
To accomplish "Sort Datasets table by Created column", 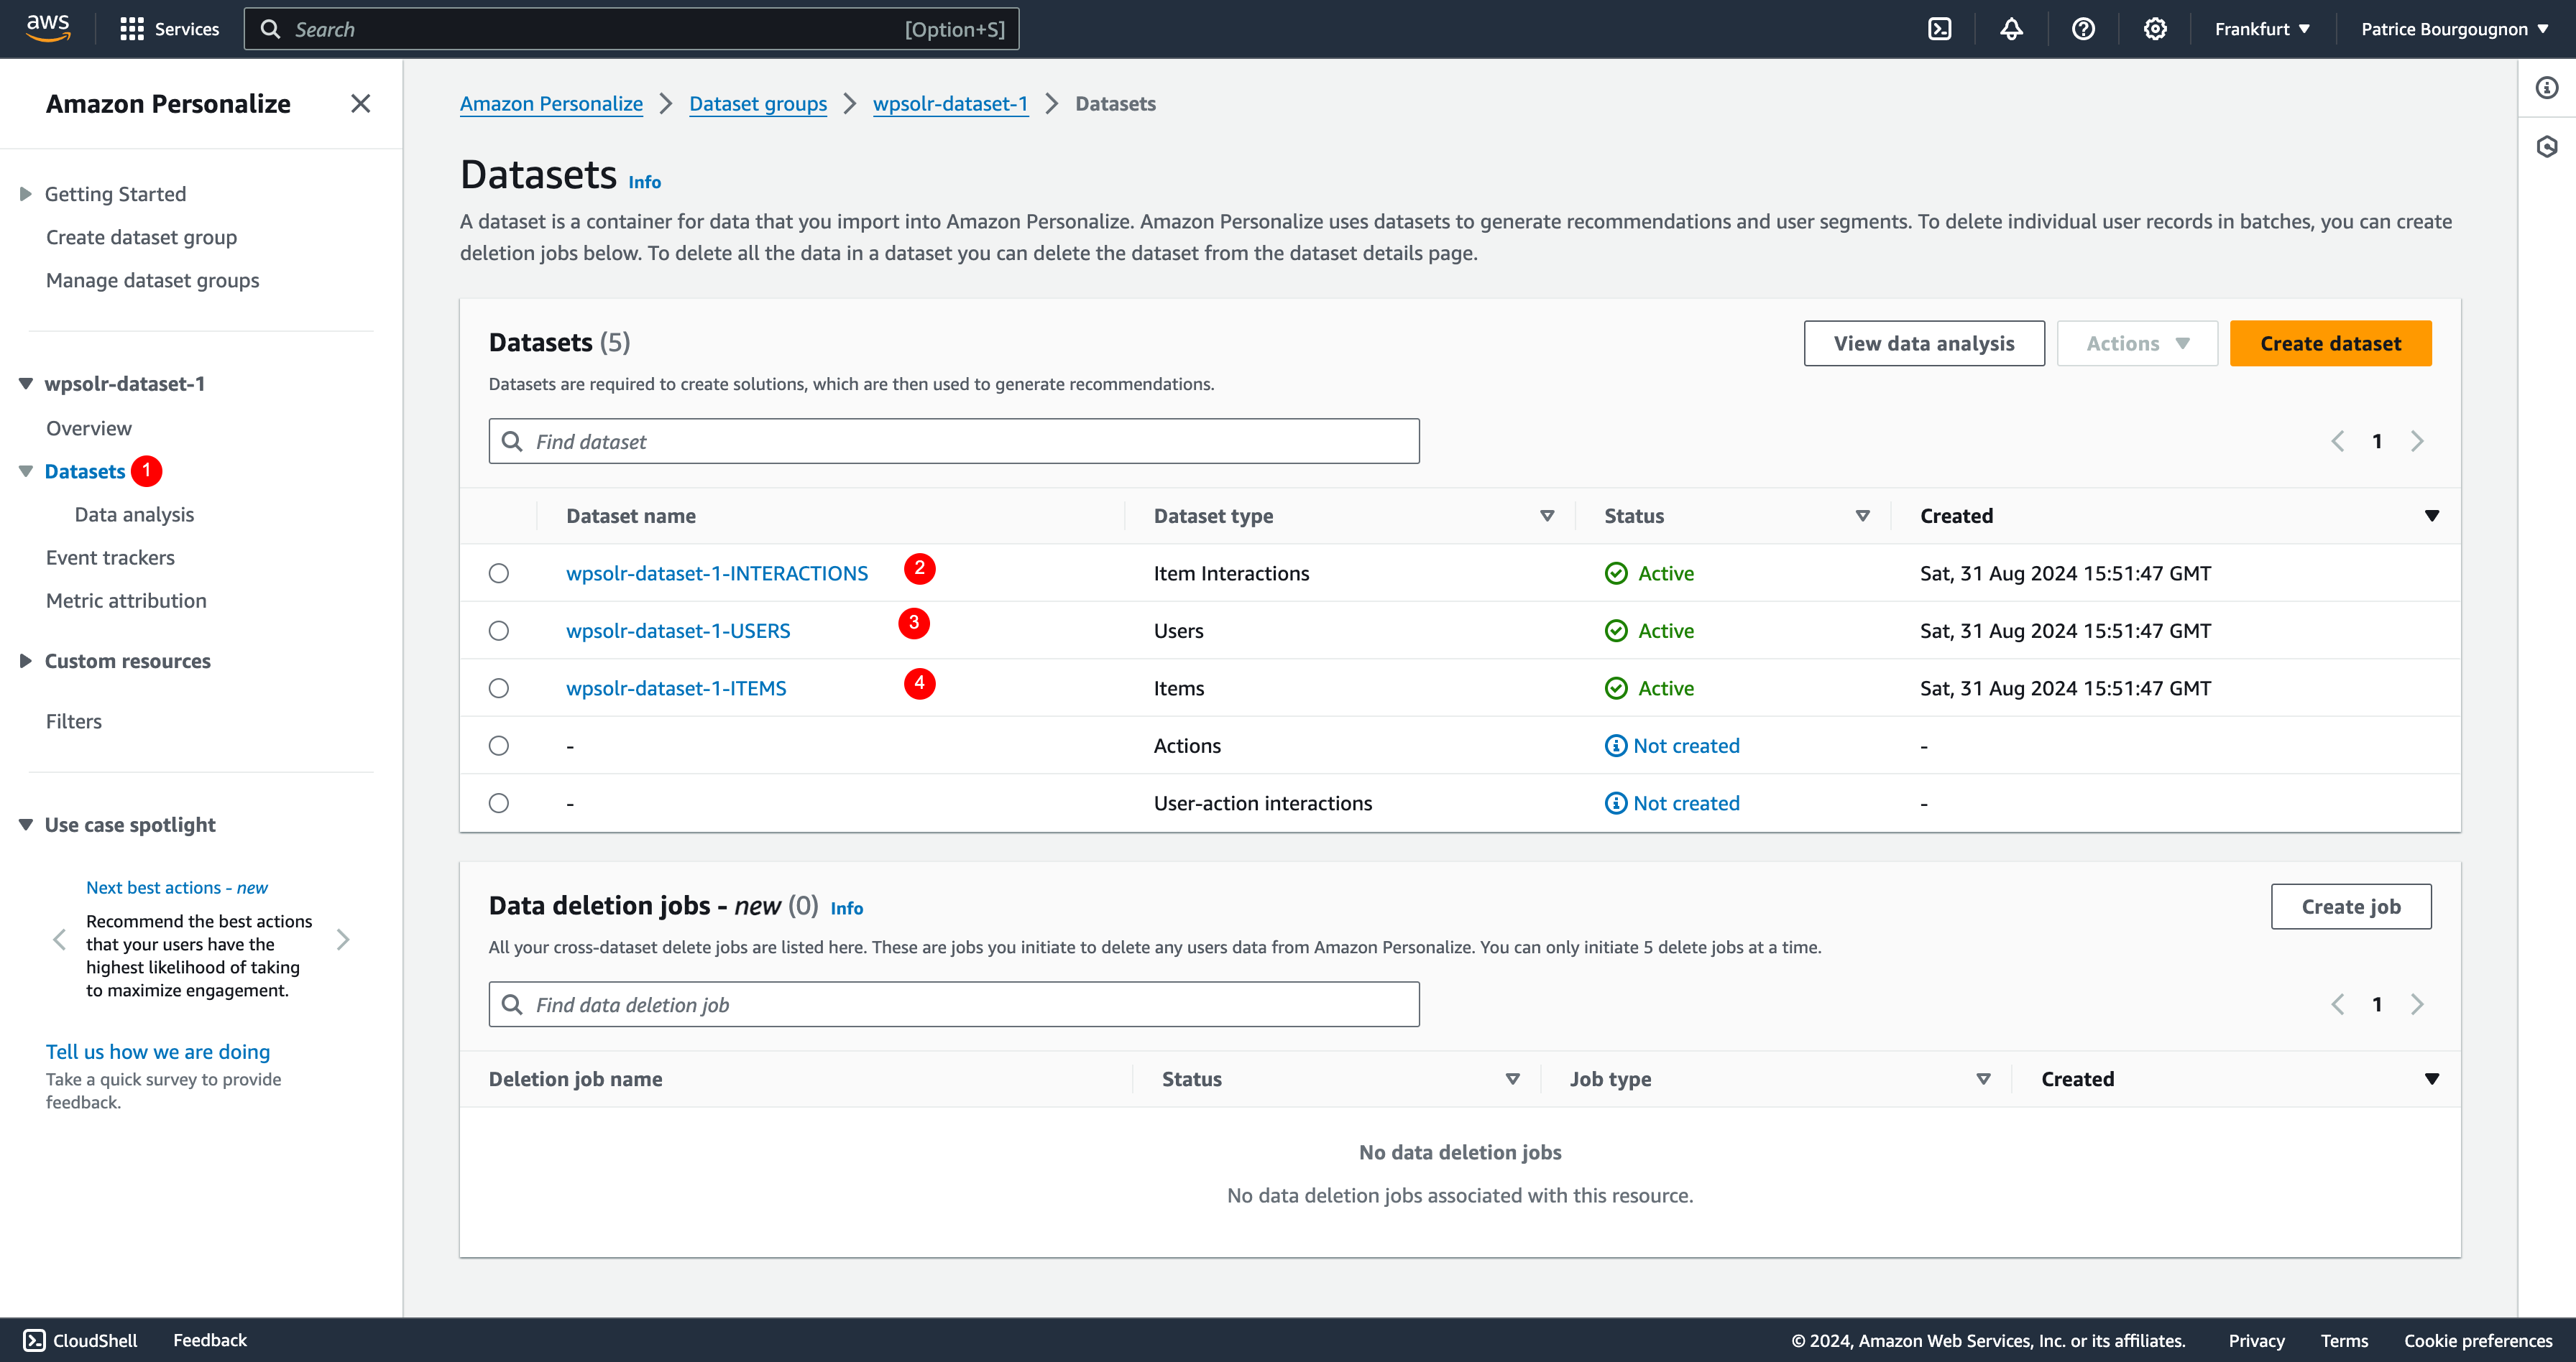I will (x=2431, y=516).
